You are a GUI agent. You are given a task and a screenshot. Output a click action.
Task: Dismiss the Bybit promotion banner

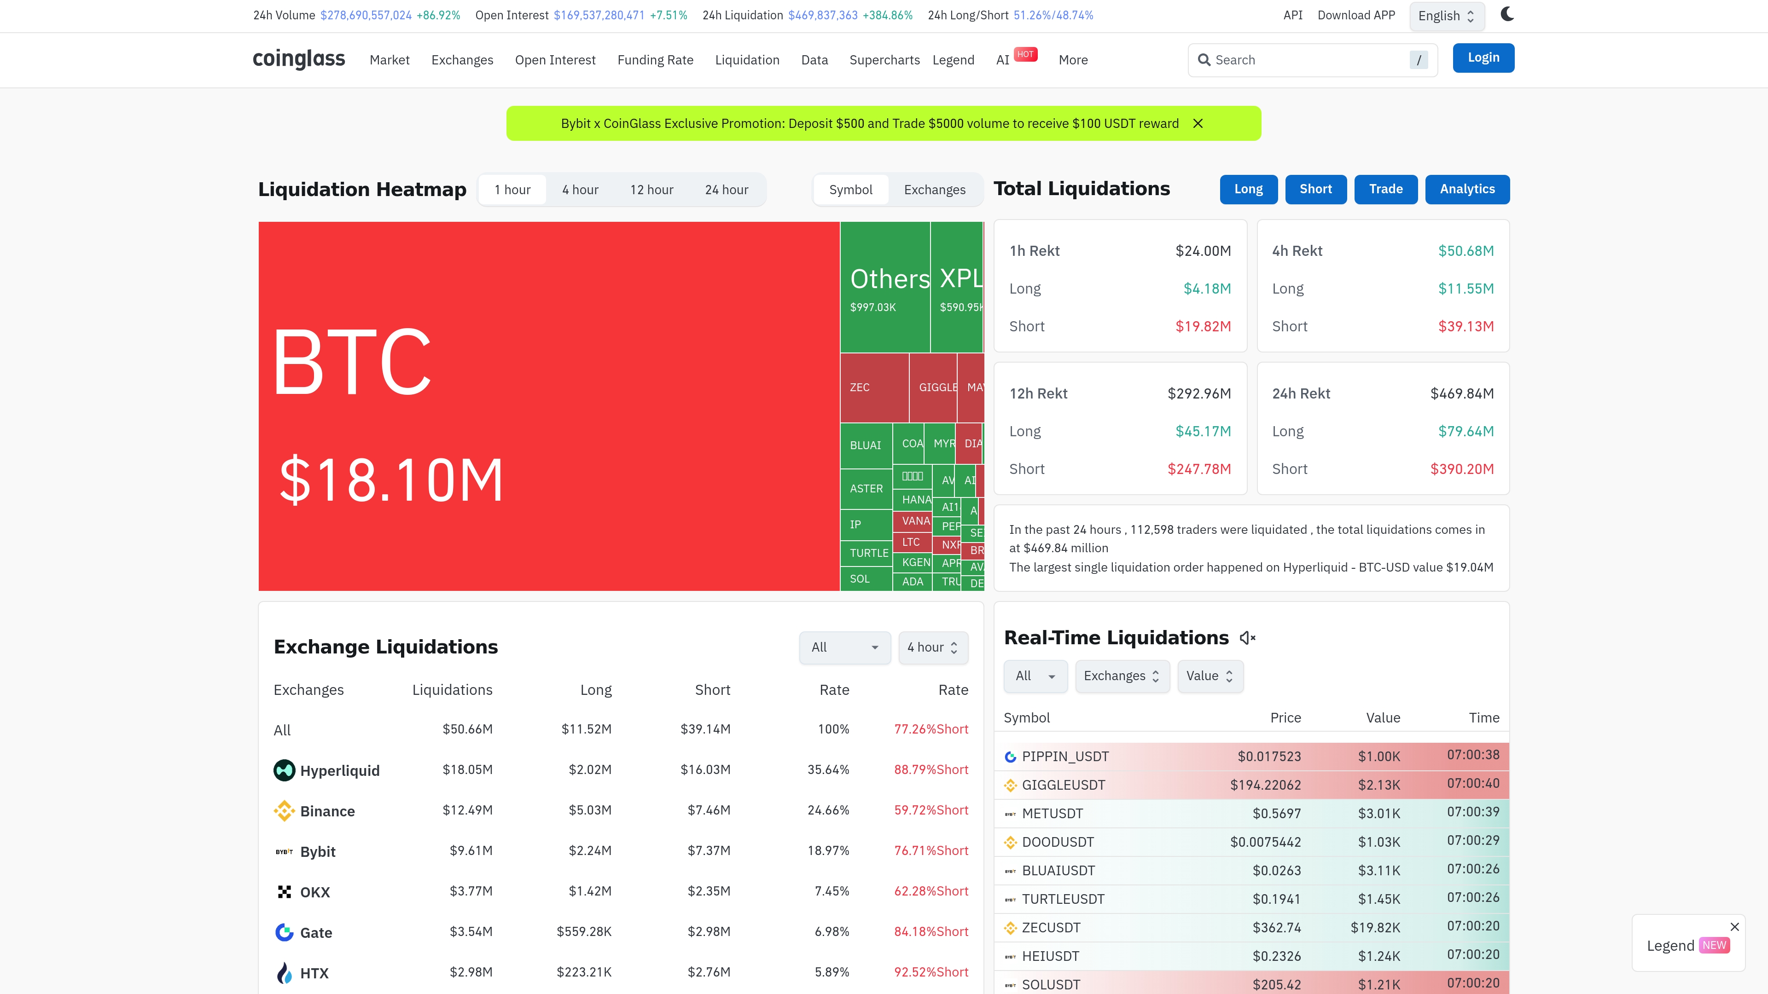[x=1198, y=123]
